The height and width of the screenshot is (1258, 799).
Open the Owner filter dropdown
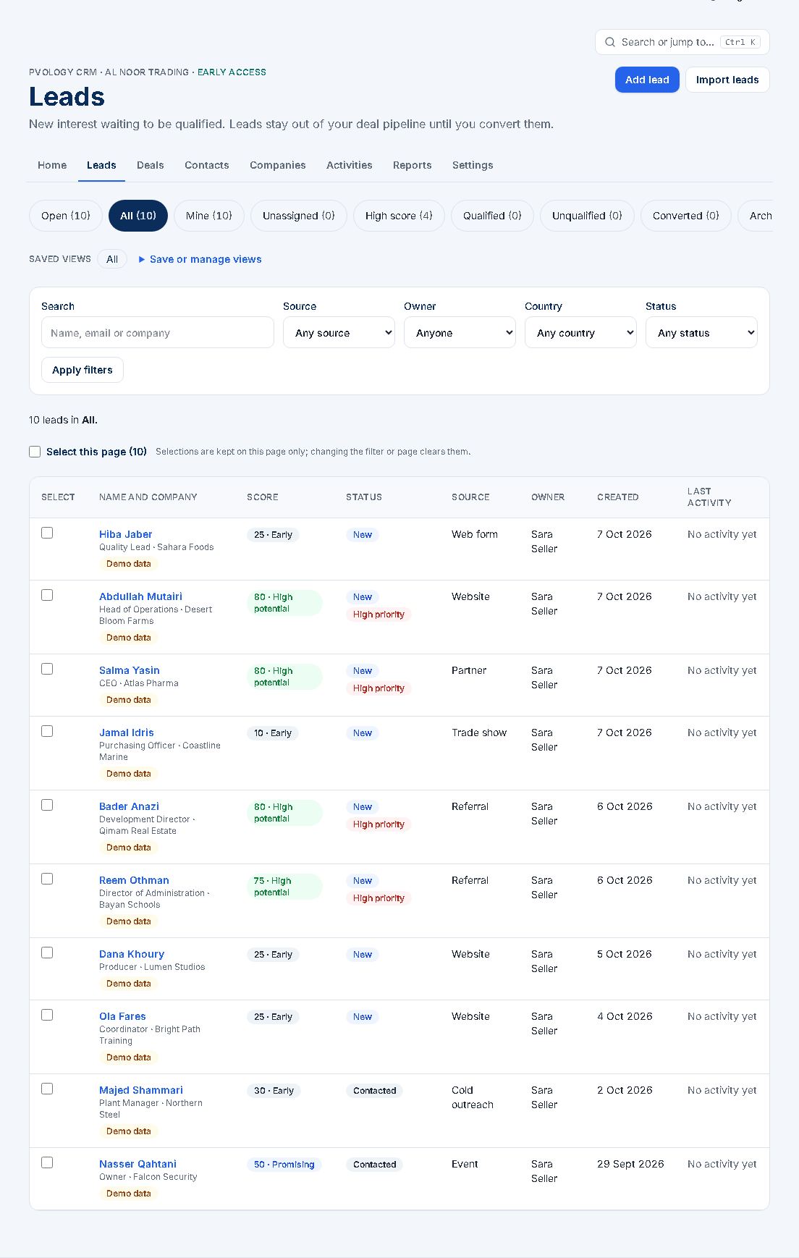tap(460, 332)
